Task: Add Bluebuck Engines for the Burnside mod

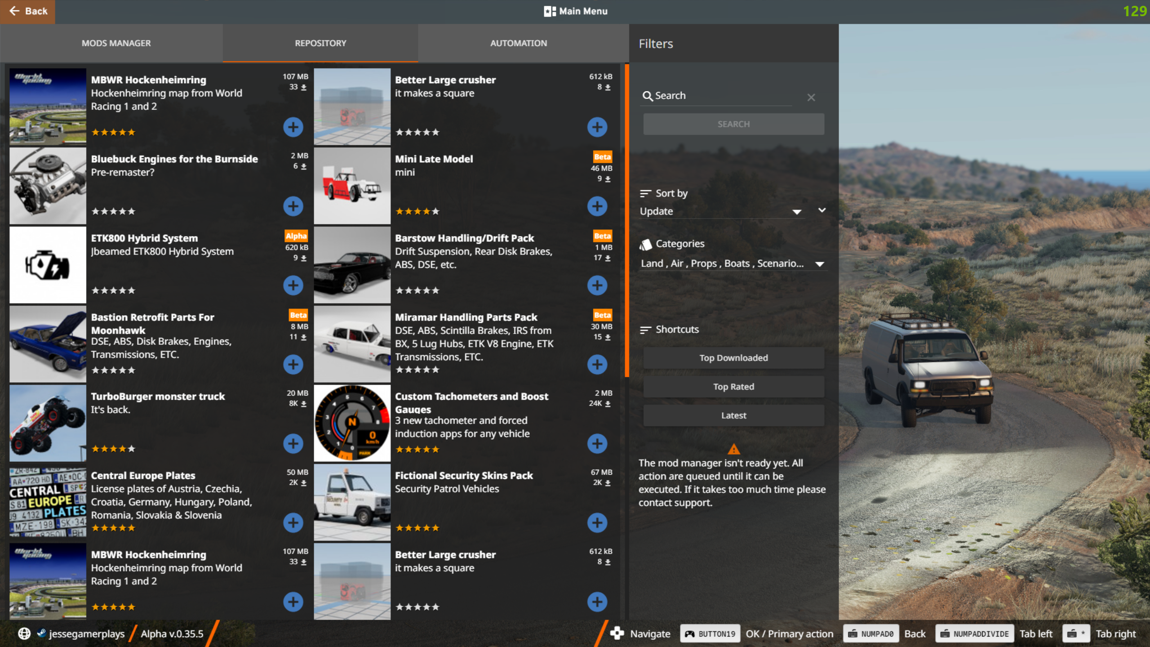Action: click(x=293, y=206)
